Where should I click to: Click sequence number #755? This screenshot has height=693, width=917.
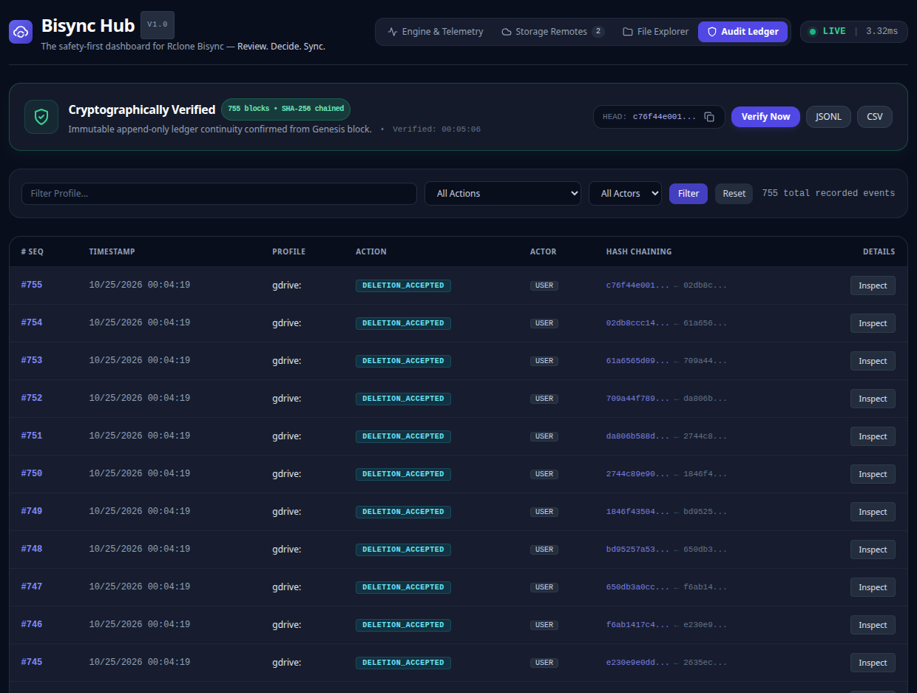pyautogui.click(x=32, y=285)
